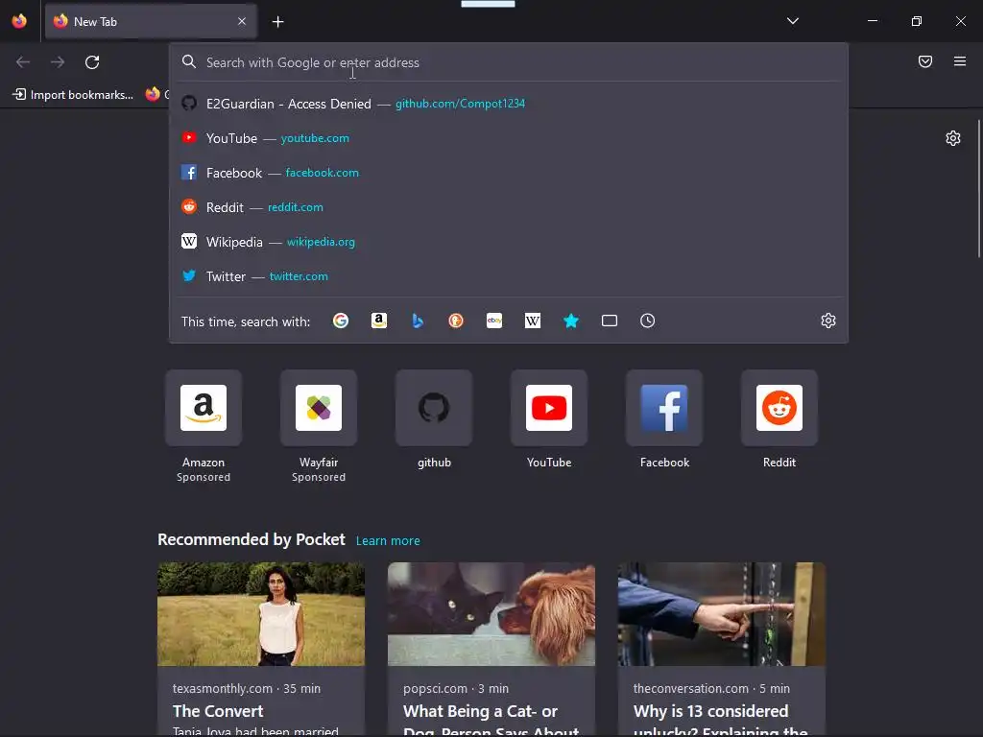Click Import bookmarks in bookmarks toolbar

(73, 95)
